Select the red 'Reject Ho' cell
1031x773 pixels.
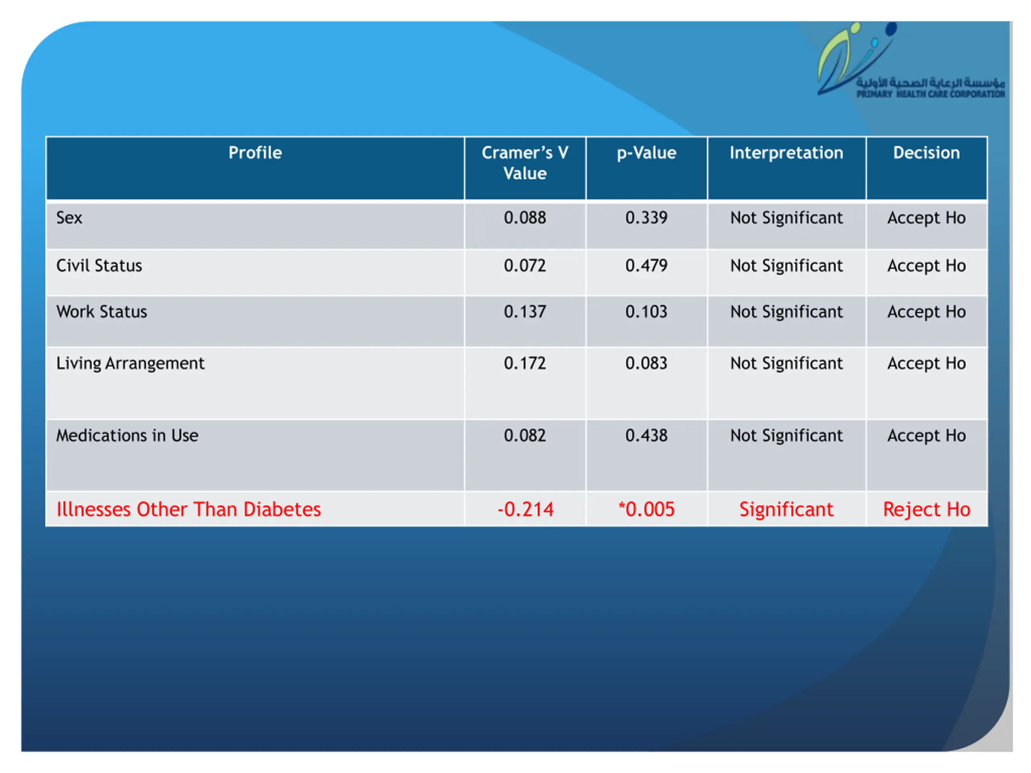pos(927,510)
